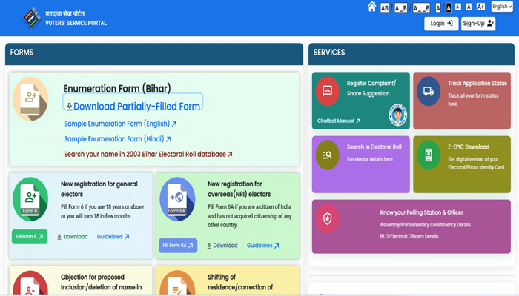Image resolution: width=519 pixels, height=296 pixels.
Task: Click the Voters' Service Portal logo
Action: [32, 18]
